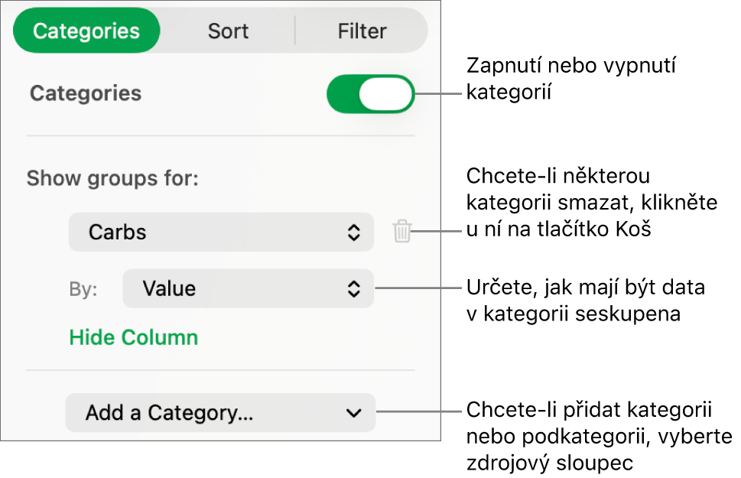Delete the Carbs category using the trash icon
Screen dimensions: 741x478
pos(401,232)
